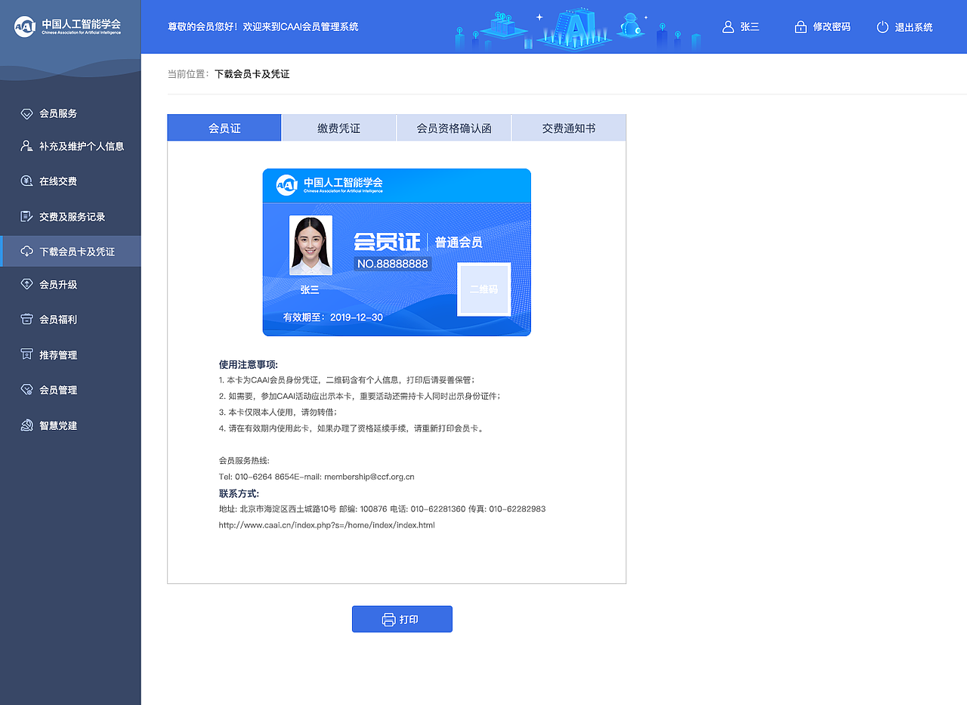Viewport: 967px width, 705px height.
Task: Open 智慧党建 from the sidebar
Action: point(26,425)
